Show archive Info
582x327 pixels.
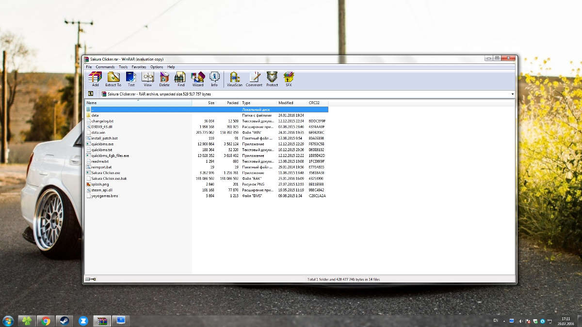pos(214,79)
